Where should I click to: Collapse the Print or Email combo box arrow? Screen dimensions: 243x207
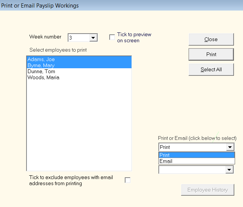[230, 147]
